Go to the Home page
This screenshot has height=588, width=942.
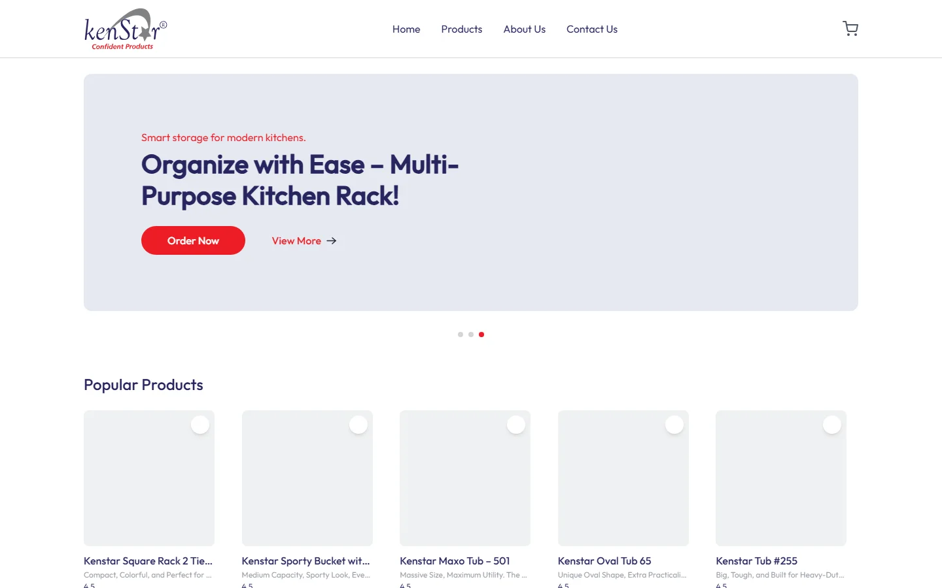pos(406,29)
